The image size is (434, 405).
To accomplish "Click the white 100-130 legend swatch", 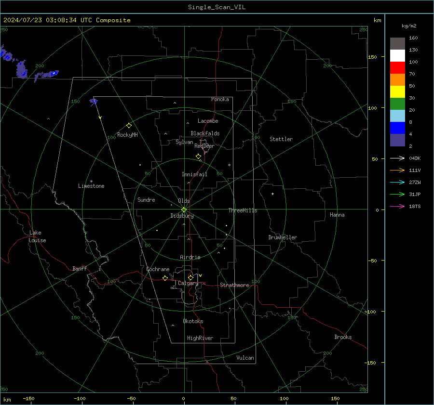I will tap(397, 55).
